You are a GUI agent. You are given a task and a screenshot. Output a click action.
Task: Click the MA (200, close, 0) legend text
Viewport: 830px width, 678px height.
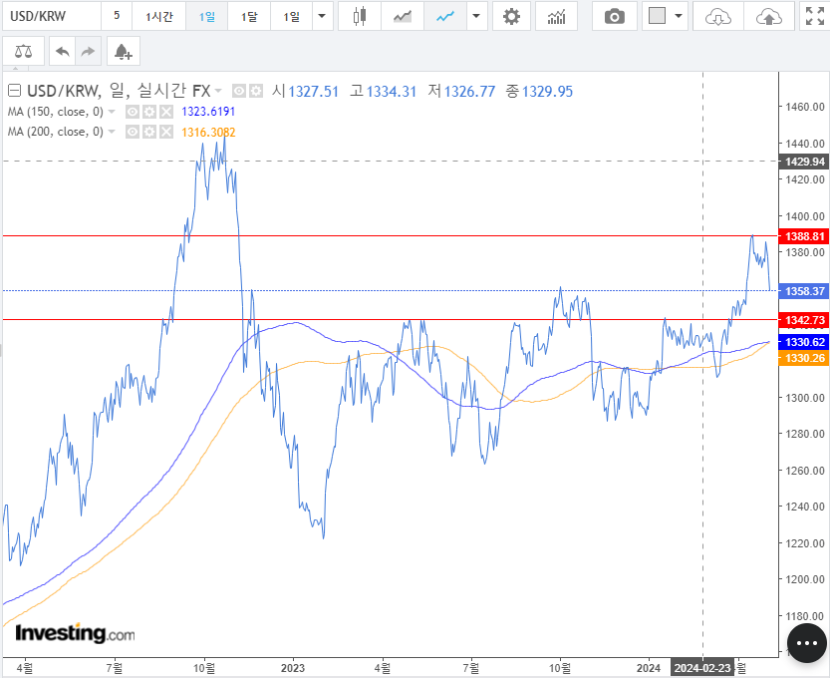55,132
